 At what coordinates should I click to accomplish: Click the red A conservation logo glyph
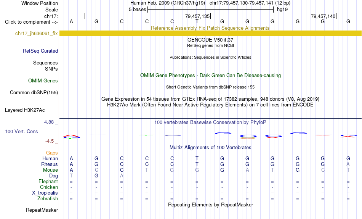[x=72, y=135]
